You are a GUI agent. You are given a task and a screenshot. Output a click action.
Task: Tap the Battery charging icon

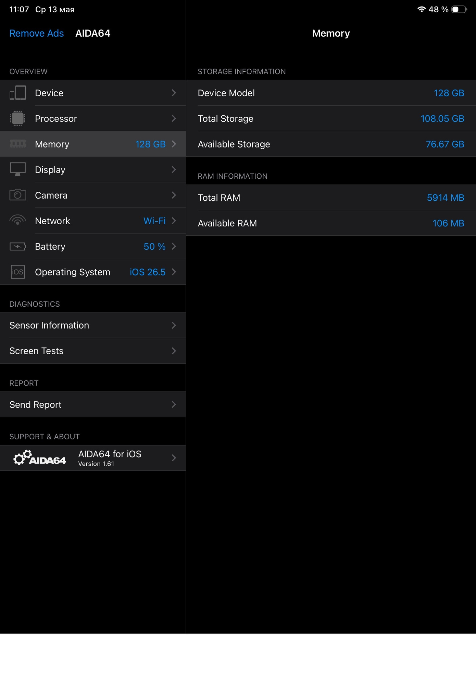tap(18, 246)
